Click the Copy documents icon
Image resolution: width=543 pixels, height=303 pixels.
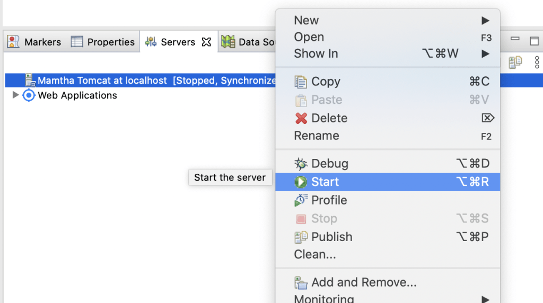[301, 82]
